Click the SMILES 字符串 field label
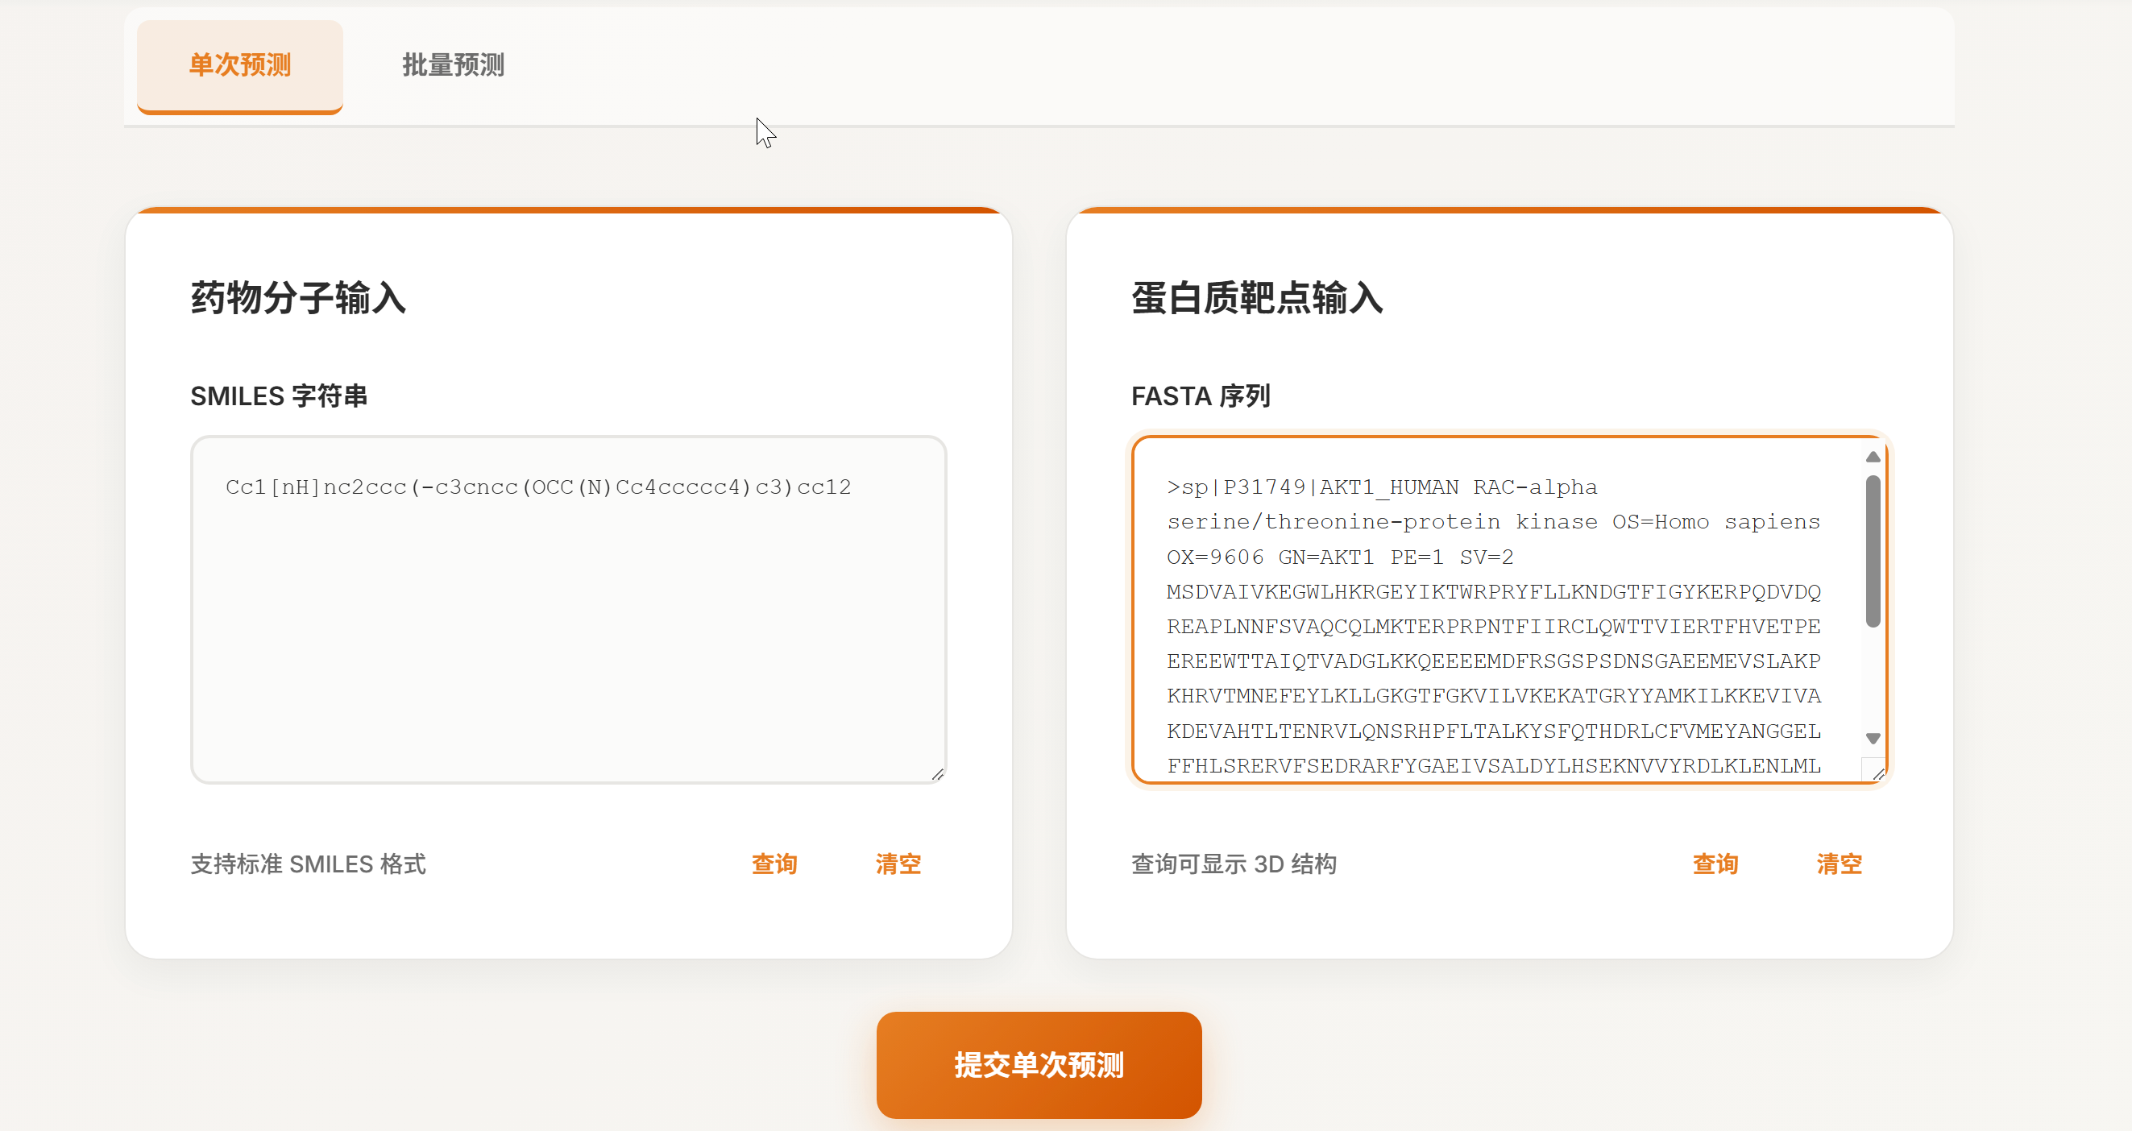Screen dimensions: 2132x1131 (x=279, y=396)
